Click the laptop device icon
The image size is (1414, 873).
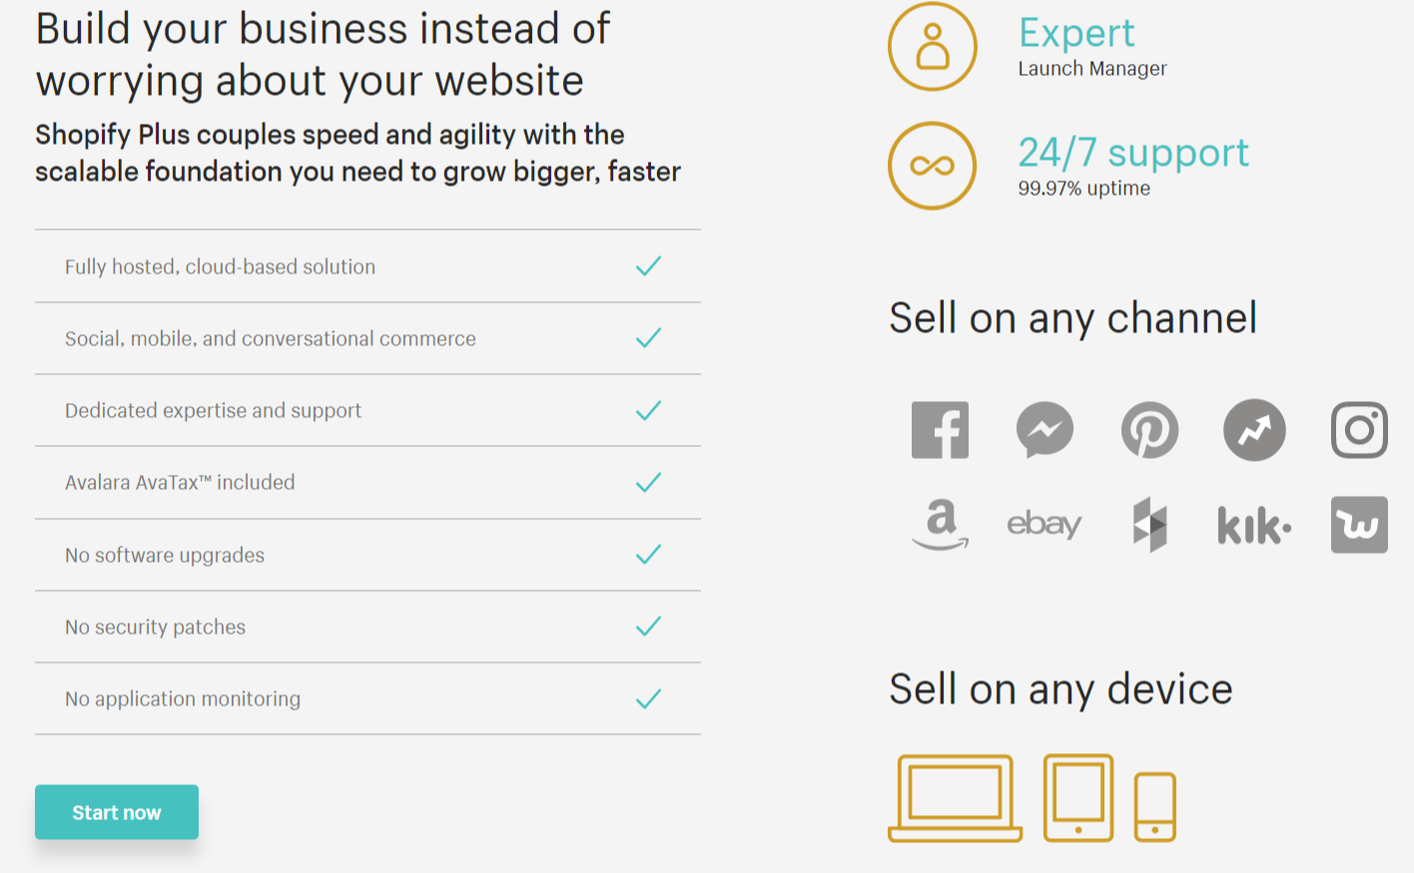955,798
